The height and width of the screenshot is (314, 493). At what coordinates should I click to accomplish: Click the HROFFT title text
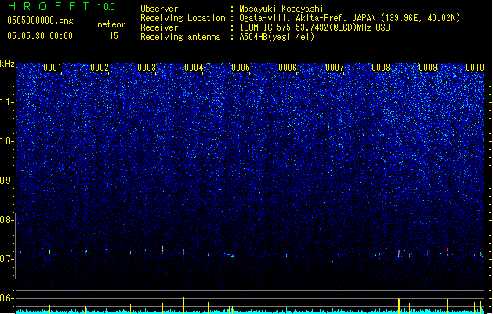tap(49, 6)
